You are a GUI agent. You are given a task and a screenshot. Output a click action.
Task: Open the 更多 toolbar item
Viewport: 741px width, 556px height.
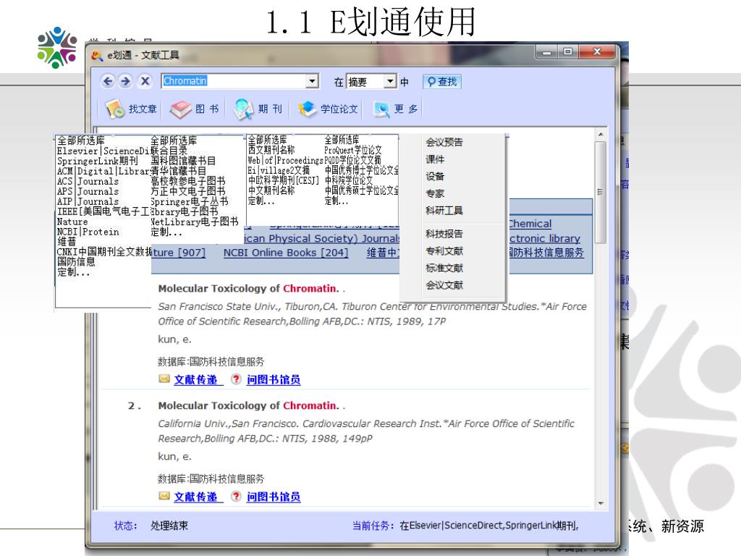395,109
